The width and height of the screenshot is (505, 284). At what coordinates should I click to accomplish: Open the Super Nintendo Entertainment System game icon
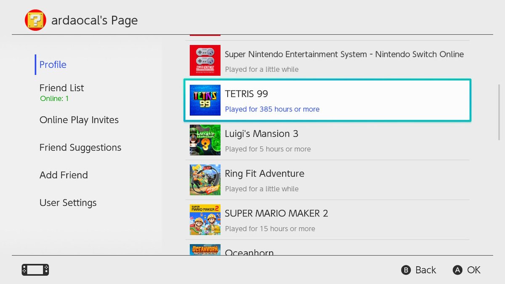click(x=205, y=60)
